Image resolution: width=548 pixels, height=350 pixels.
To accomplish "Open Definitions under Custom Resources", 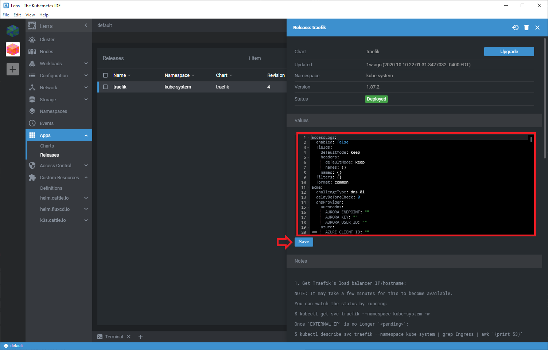I will pyautogui.click(x=51, y=188).
